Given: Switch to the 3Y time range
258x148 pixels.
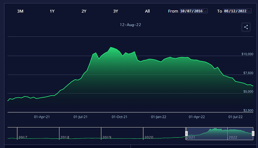Looking at the screenshot, I should pos(116,11).
